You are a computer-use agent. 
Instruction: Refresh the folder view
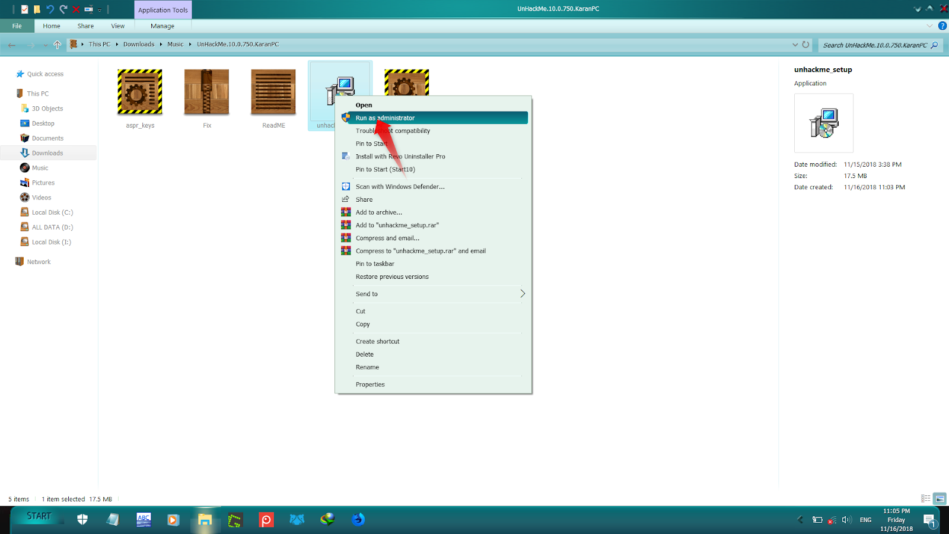[805, 44]
